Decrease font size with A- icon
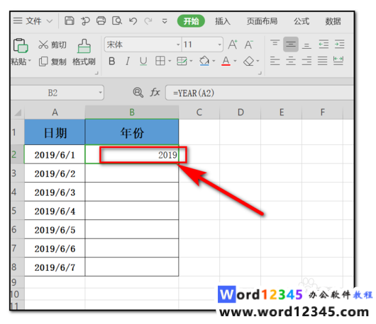The width and height of the screenshot is (376, 324). coord(249,45)
